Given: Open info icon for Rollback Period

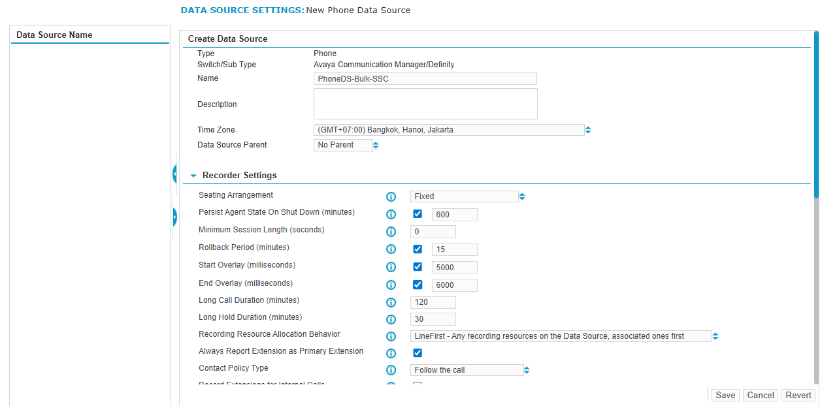Looking at the screenshot, I should click(391, 249).
